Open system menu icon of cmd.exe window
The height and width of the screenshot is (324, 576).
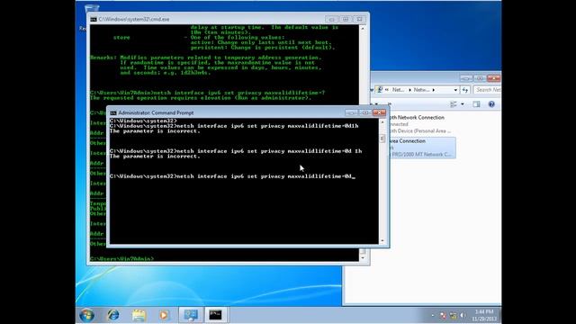[94, 20]
